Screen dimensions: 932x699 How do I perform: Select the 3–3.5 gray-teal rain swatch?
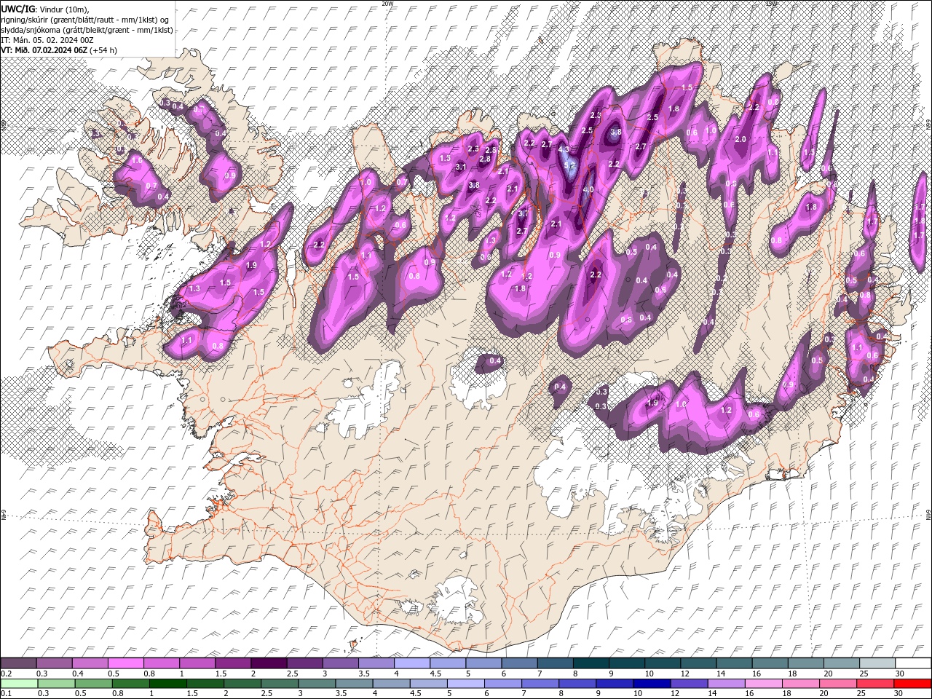(x=317, y=684)
